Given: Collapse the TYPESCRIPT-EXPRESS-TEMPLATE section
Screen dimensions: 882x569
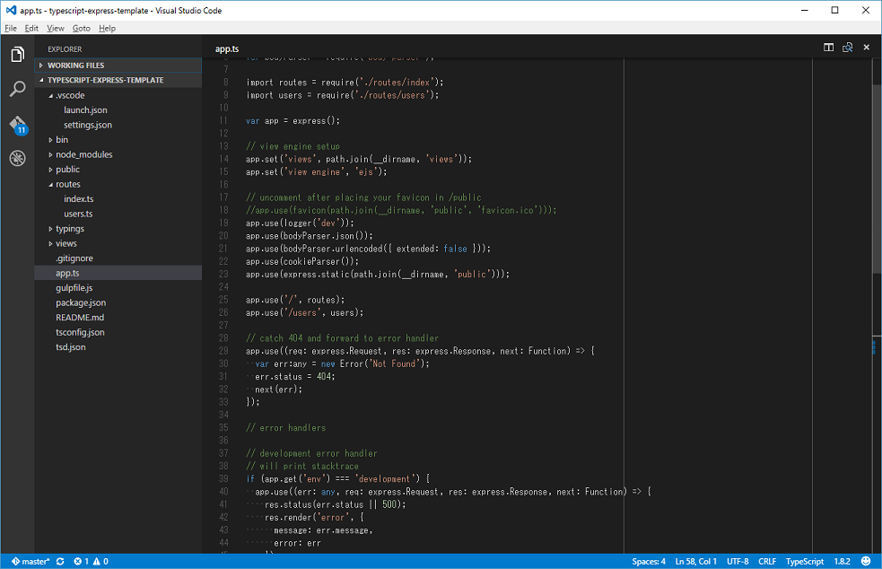Looking at the screenshot, I should click(x=118, y=80).
